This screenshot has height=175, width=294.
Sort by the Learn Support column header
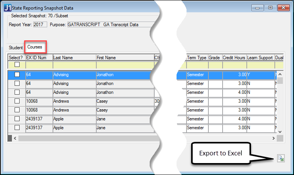click(x=261, y=58)
